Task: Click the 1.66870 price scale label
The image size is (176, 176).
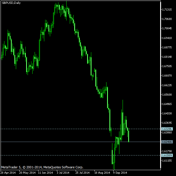Action: (x=167, y=76)
